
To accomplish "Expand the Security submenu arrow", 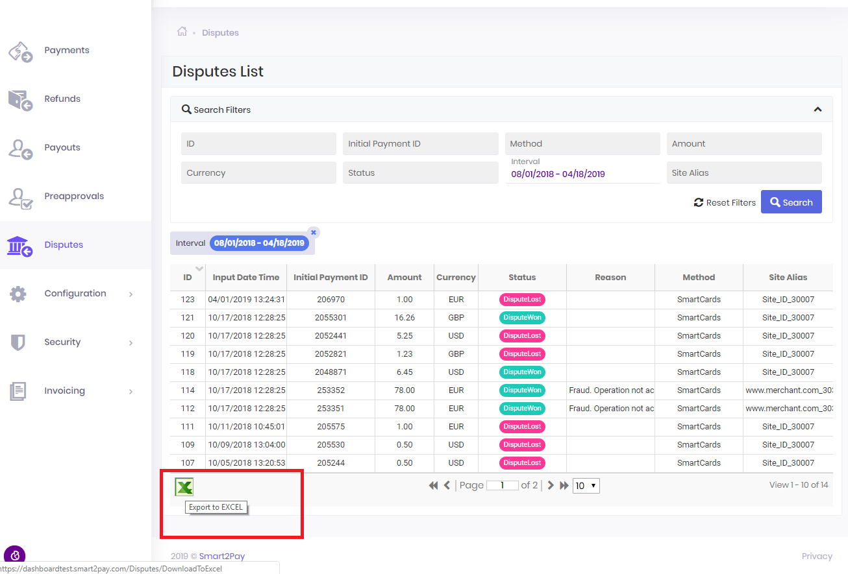I will pyautogui.click(x=131, y=343).
